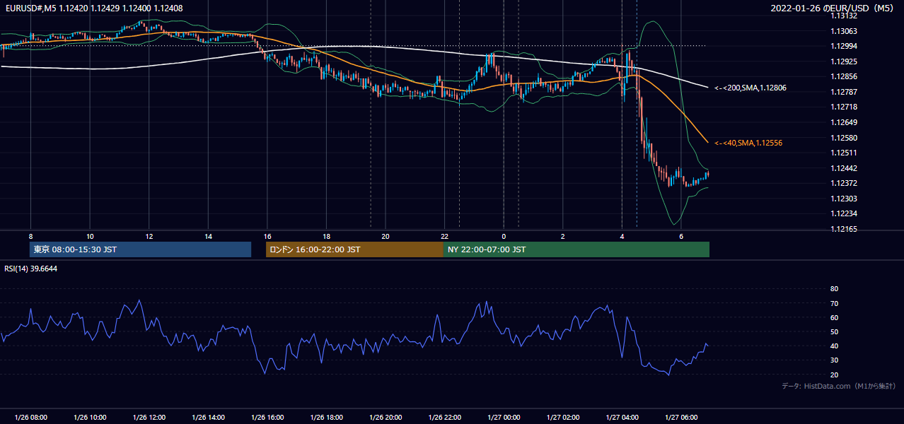Screen dimensions: 904x424
Task: Click price axis value 1.12511
Action: [x=845, y=153]
